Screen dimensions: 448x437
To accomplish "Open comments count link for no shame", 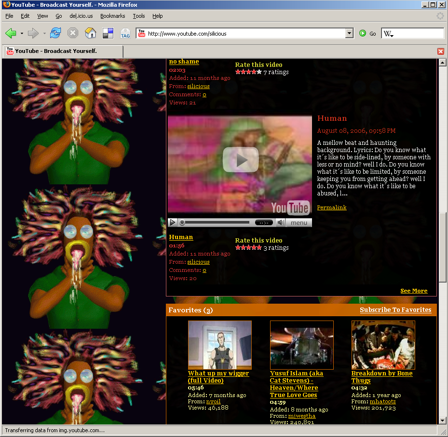I will coord(204,94).
